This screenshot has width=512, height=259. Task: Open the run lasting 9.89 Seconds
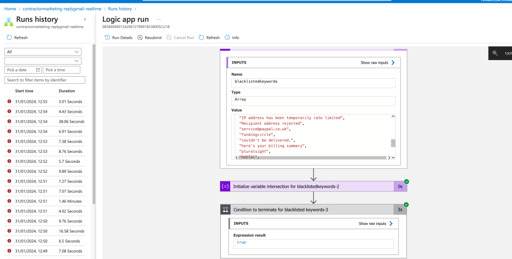click(45, 171)
